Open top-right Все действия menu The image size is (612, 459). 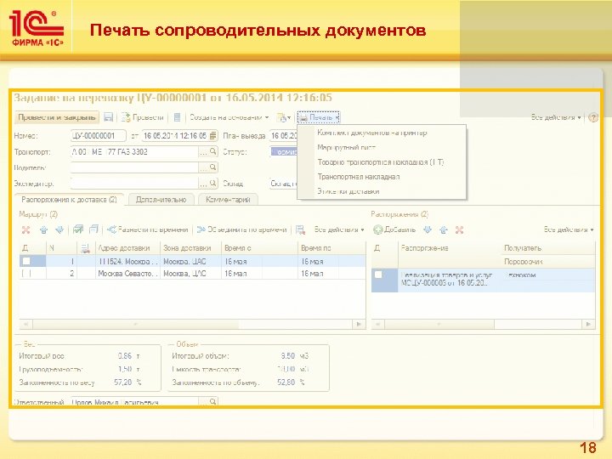coord(556,117)
